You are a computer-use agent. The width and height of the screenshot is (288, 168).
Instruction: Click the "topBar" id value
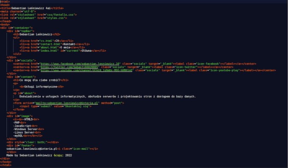coord(26,31)
